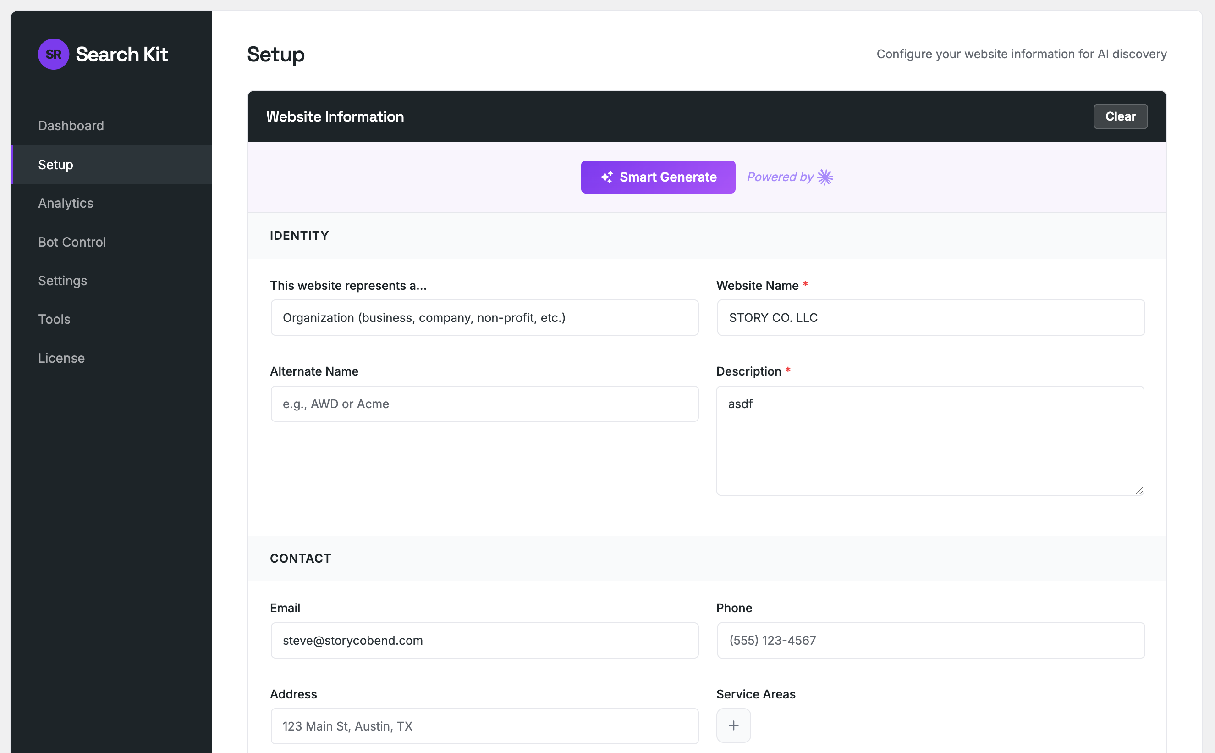Click the SR Search Kit logo icon

point(53,54)
